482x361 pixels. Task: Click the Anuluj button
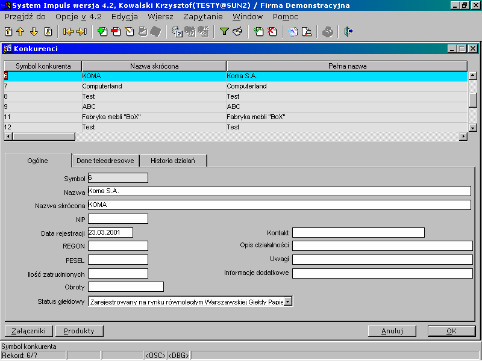point(392,331)
